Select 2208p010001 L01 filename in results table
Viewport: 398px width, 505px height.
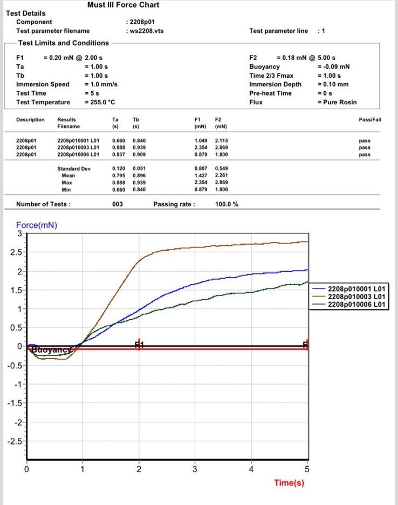coord(78,140)
